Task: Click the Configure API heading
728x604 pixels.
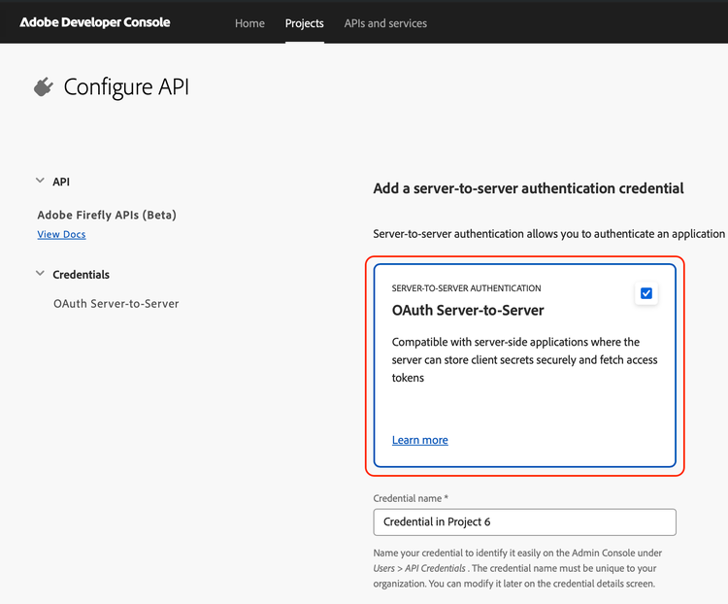Action: point(126,86)
